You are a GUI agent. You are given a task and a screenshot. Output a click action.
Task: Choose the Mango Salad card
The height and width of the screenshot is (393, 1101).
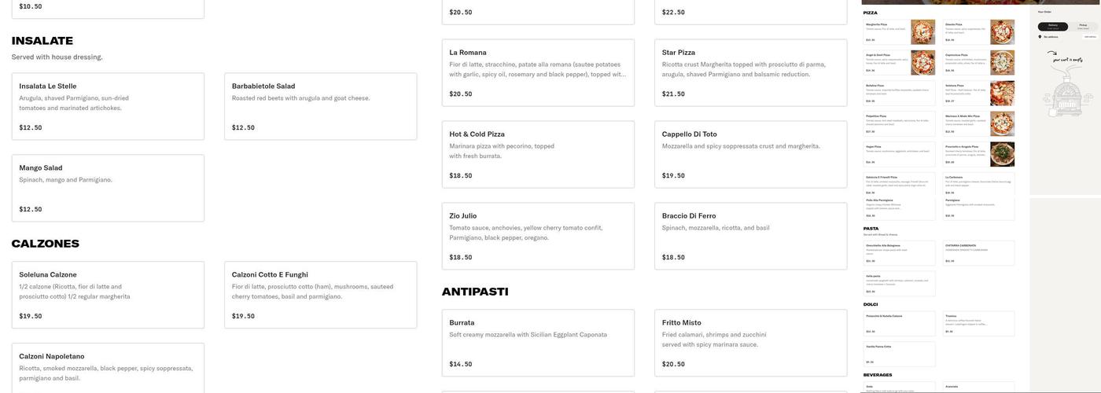pyautogui.click(x=108, y=188)
